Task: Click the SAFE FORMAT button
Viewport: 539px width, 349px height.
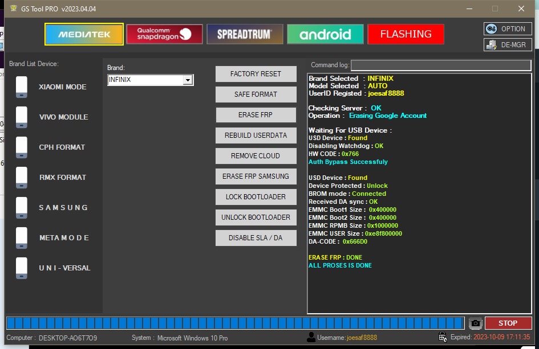Action: [256, 95]
